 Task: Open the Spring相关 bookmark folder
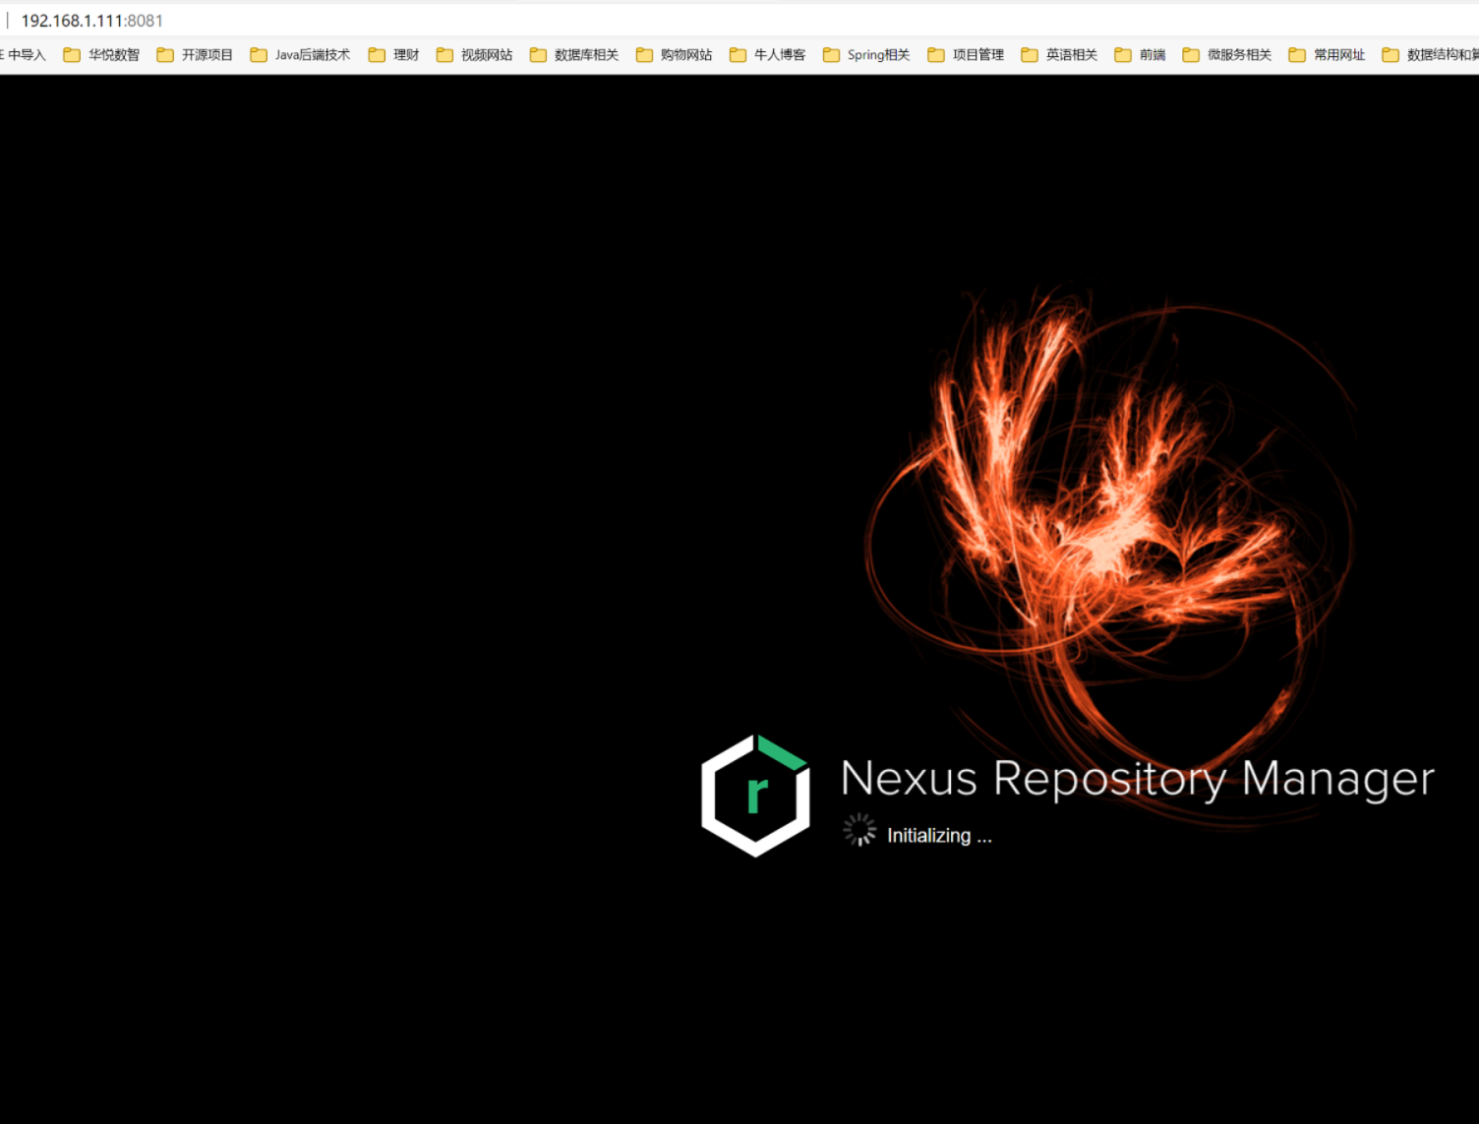coord(866,55)
